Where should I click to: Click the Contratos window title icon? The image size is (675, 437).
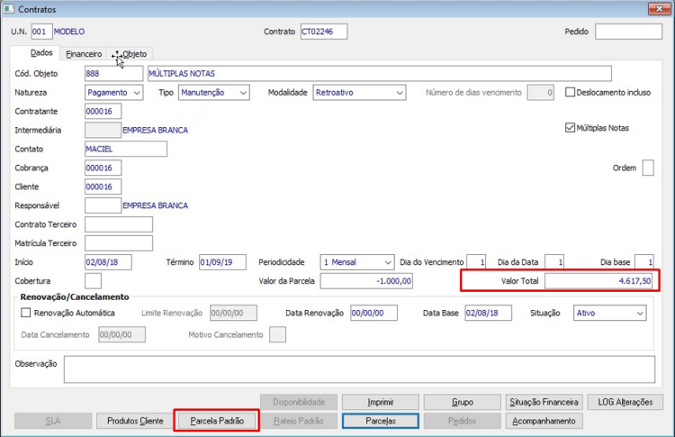pyautogui.click(x=9, y=9)
